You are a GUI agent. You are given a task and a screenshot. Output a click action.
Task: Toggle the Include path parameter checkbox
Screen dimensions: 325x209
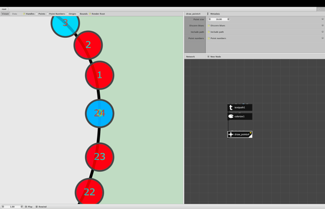pos(209,32)
